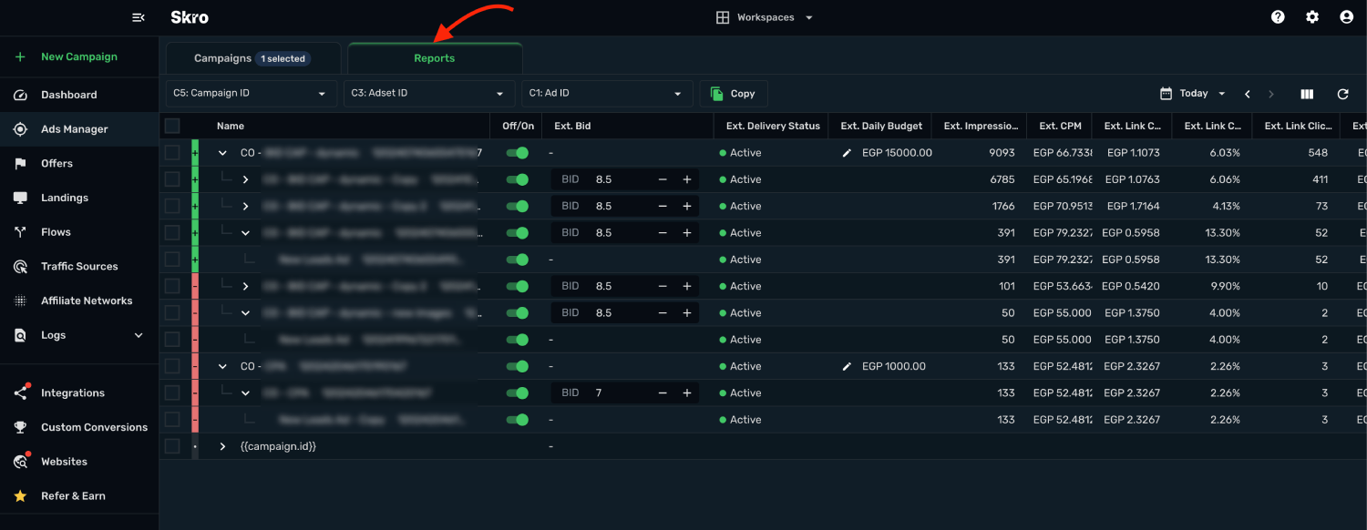Increase the bid 7 value

687,392
